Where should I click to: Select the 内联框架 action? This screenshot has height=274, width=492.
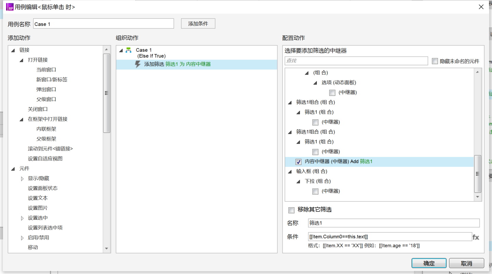46,129
